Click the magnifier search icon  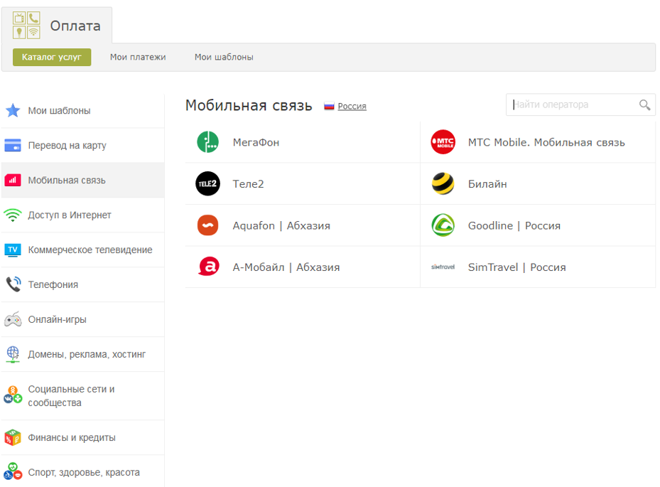(644, 105)
